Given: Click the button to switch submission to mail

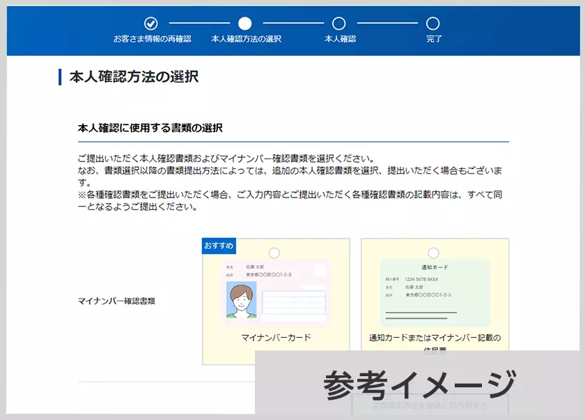Looking at the screenshot, I should 430,405.
